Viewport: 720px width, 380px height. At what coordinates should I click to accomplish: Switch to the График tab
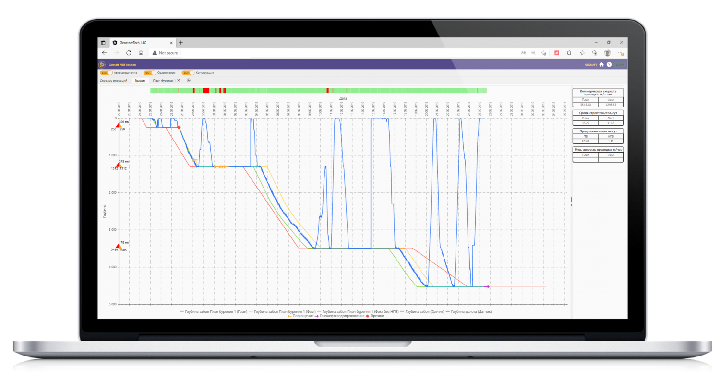coord(140,81)
